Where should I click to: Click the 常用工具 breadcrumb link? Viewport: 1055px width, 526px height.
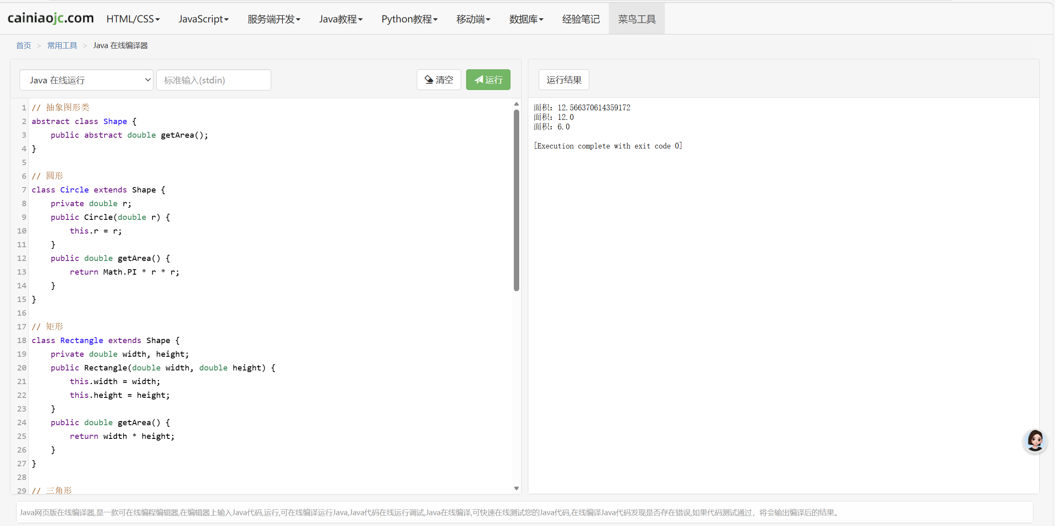(62, 46)
